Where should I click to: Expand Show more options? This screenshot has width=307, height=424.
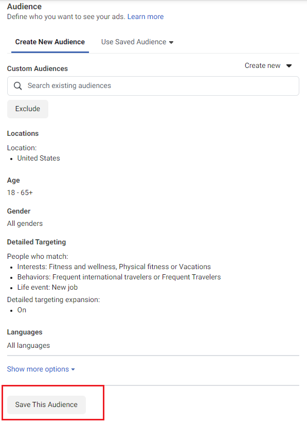(41, 369)
